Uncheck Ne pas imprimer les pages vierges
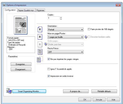 49,59
